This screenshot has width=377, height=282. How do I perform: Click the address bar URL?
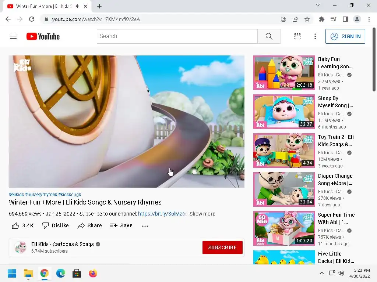click(x=96, y=19)
